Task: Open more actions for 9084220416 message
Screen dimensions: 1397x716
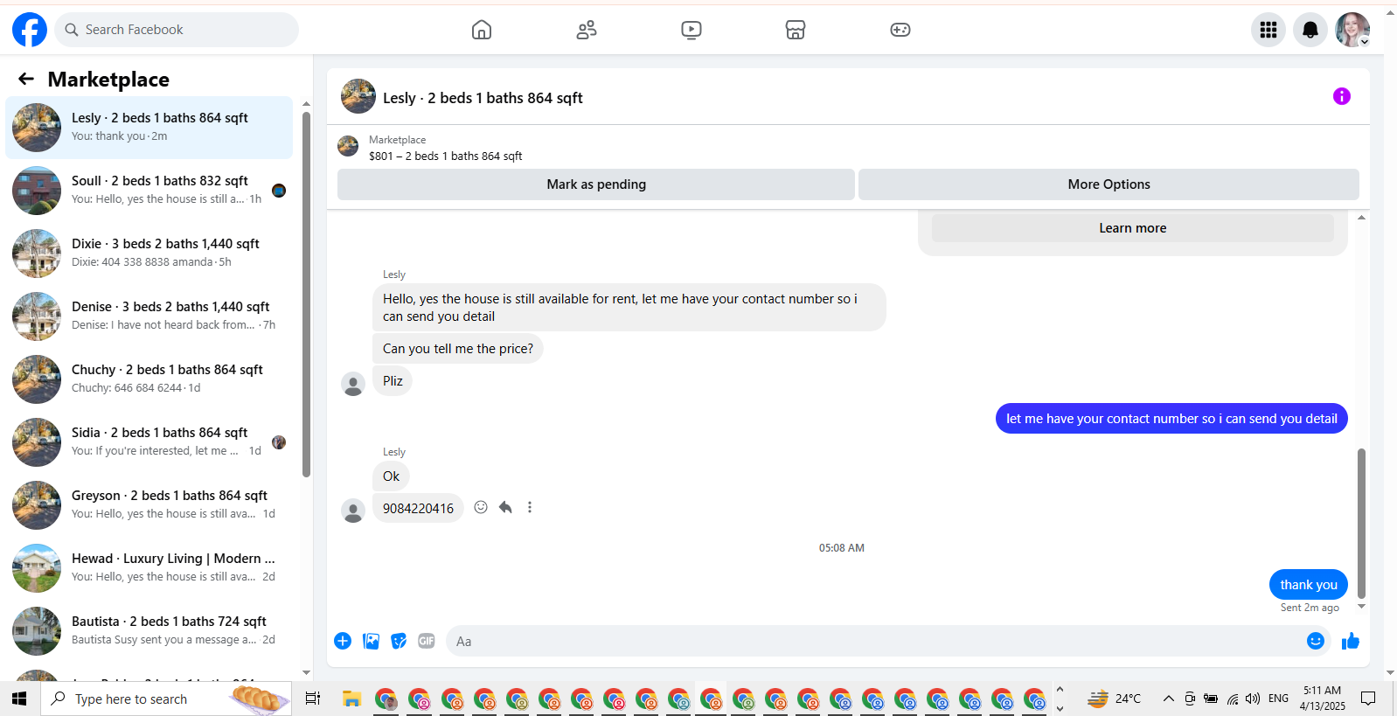Action: tap(530, 507)
